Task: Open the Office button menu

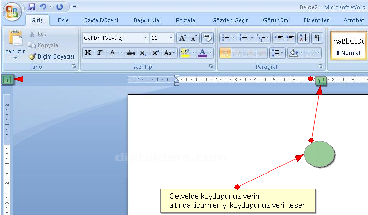Action: [x=12, y=11]
